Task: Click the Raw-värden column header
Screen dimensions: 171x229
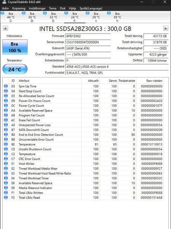Action: click(150, 81)
